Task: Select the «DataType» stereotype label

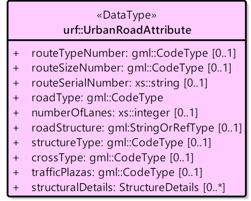Action: tap(127, 16)
